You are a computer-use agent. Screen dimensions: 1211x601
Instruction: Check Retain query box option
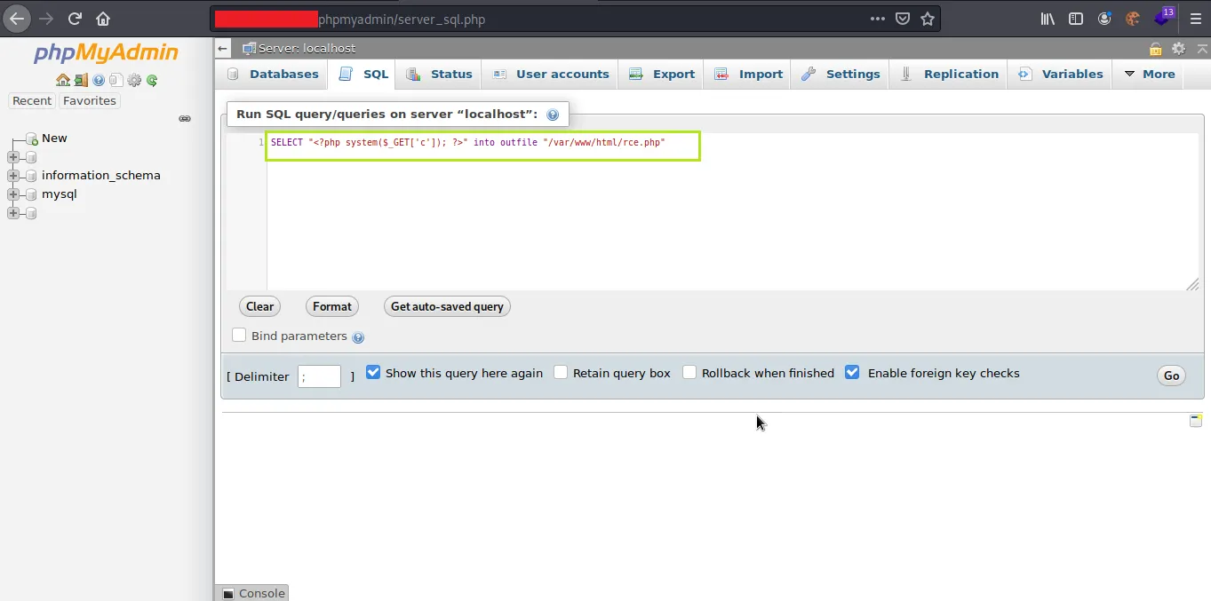click(561, 373)
